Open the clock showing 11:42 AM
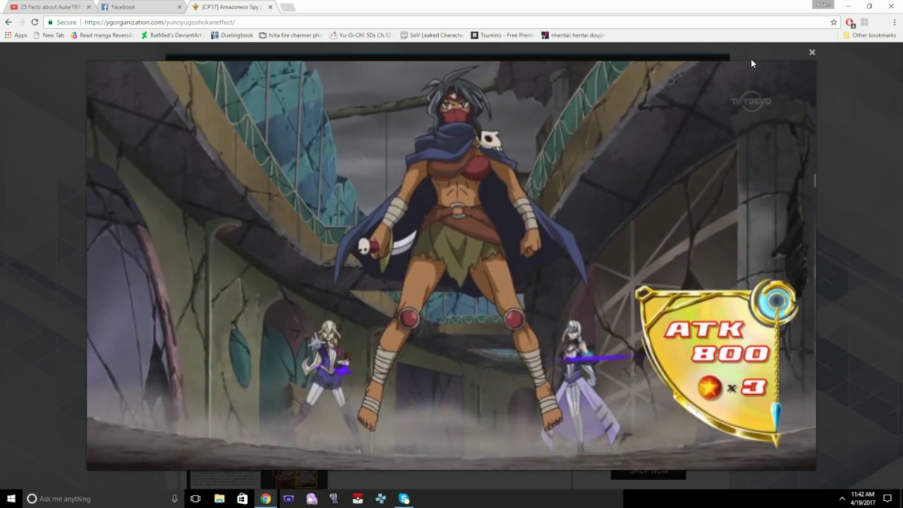Image resolution: width=903 pixels, height=508 pixels. (863, 499)
